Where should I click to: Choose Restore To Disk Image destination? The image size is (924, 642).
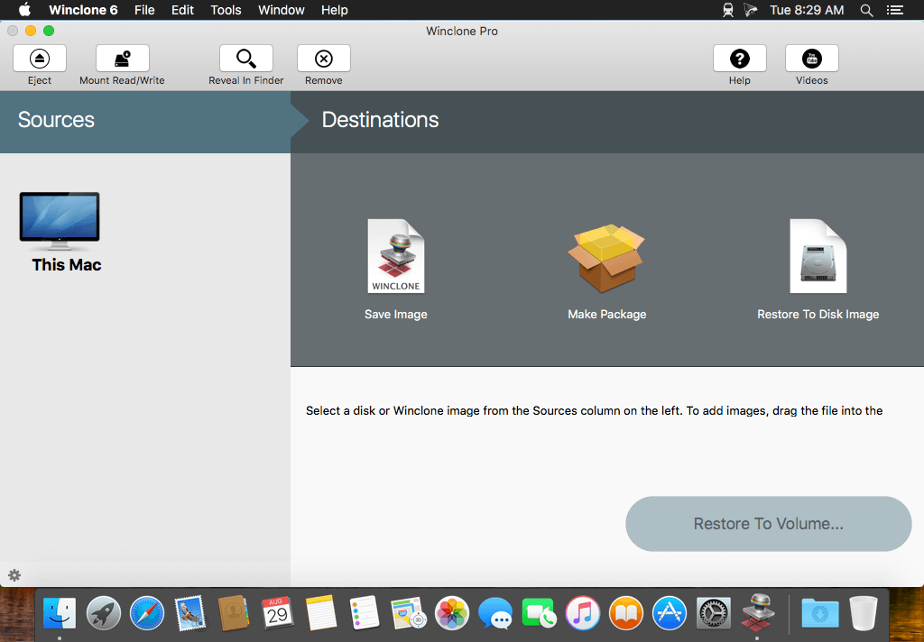[x=818, y=270]
